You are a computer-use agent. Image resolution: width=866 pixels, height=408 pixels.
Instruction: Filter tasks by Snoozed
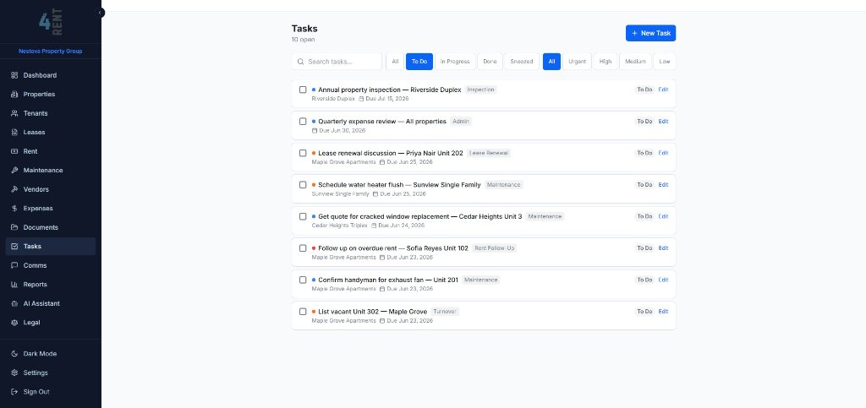click(521, 62)
